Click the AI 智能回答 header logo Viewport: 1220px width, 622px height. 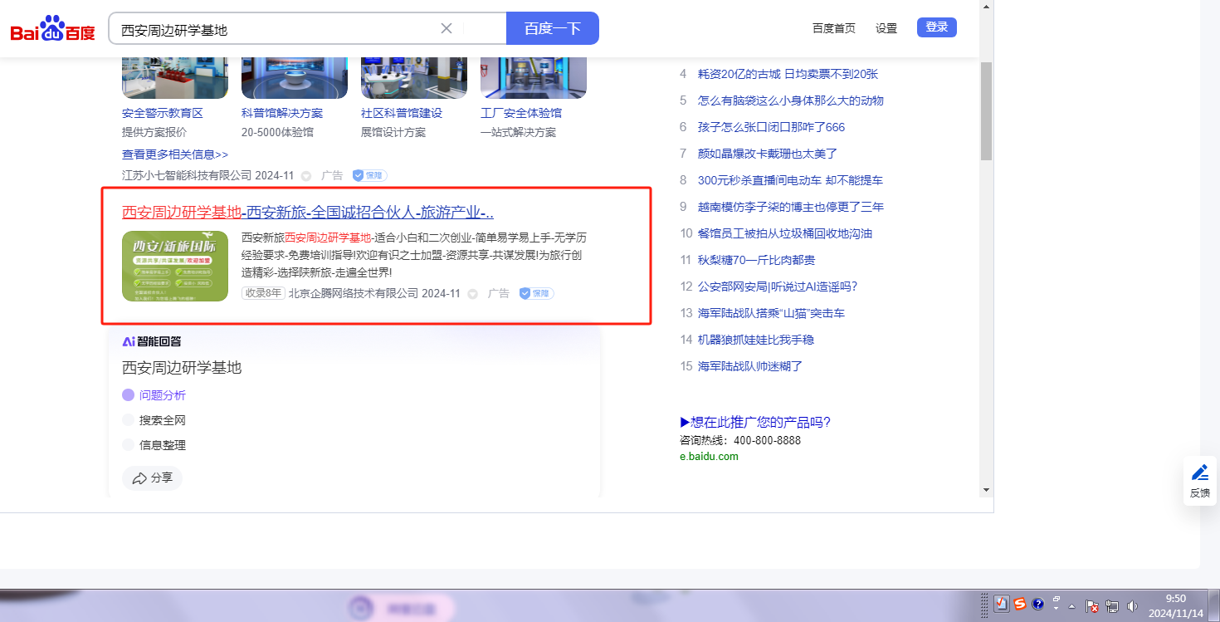click(152, 341)
